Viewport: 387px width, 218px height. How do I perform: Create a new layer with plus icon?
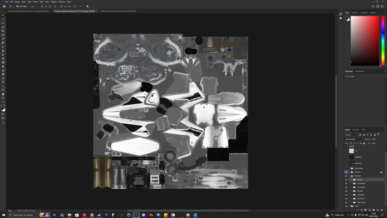(378, 210)
